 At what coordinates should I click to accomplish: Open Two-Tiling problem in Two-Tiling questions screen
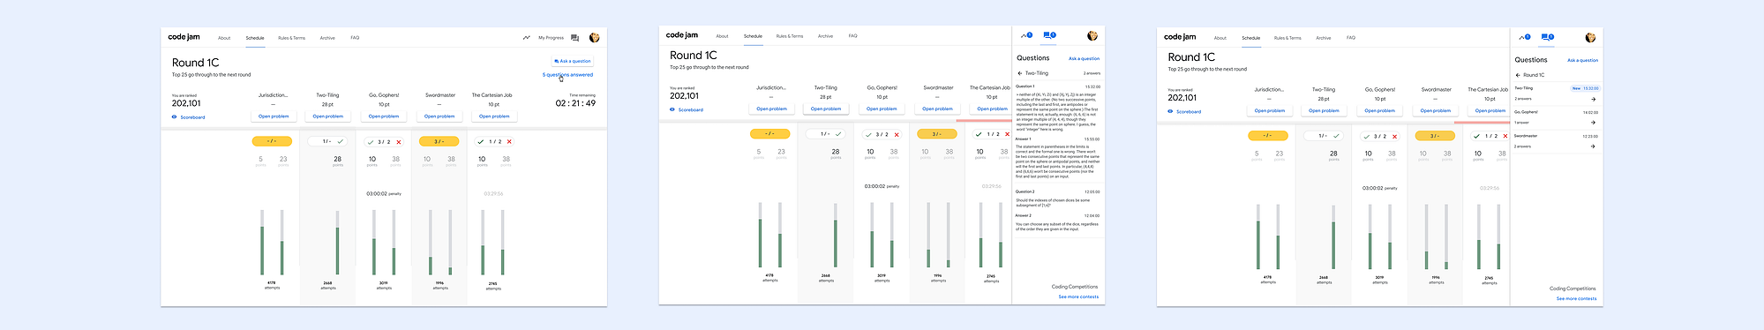click(826, 109)
